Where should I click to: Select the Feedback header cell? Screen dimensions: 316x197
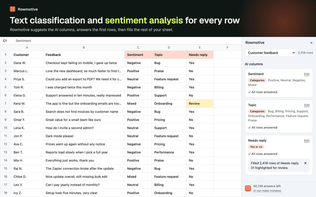[x=84, y=55]
